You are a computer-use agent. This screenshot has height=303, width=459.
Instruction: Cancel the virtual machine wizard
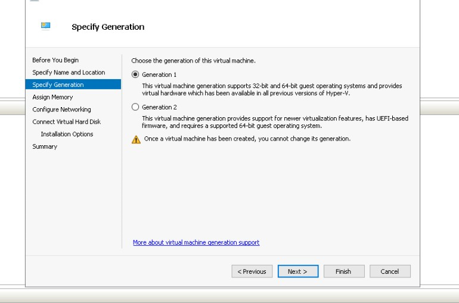pos(389,271)
